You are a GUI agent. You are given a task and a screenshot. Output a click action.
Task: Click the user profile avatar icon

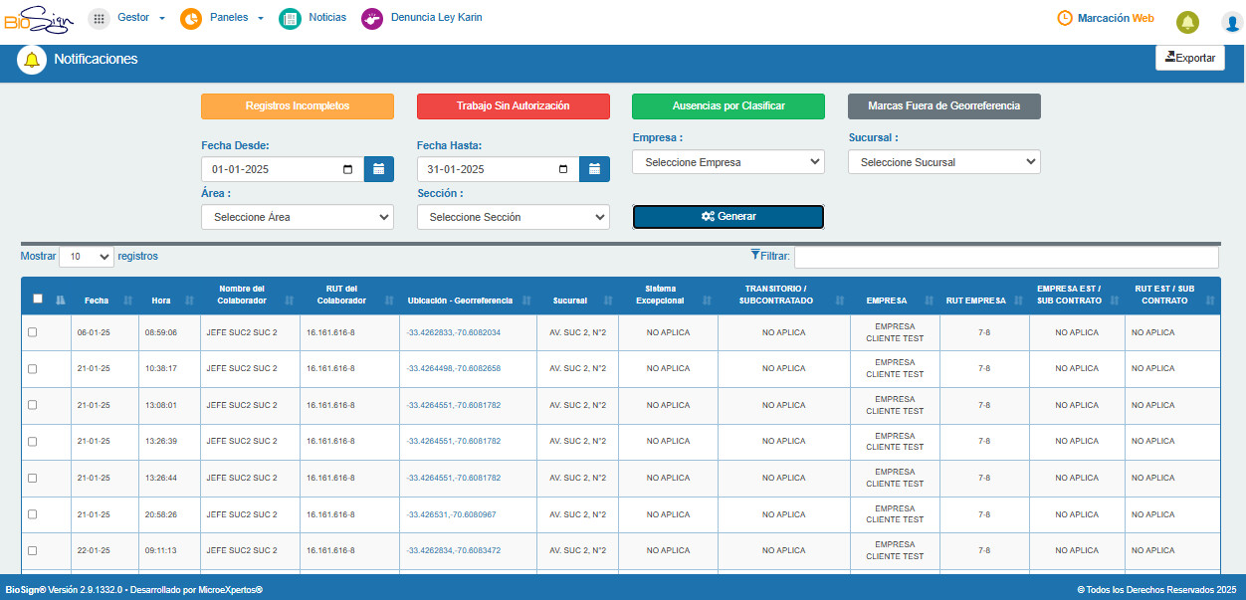tap(1231, 22)
